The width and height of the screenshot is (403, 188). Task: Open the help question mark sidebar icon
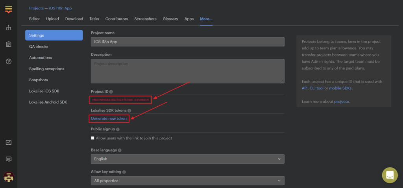9,62
